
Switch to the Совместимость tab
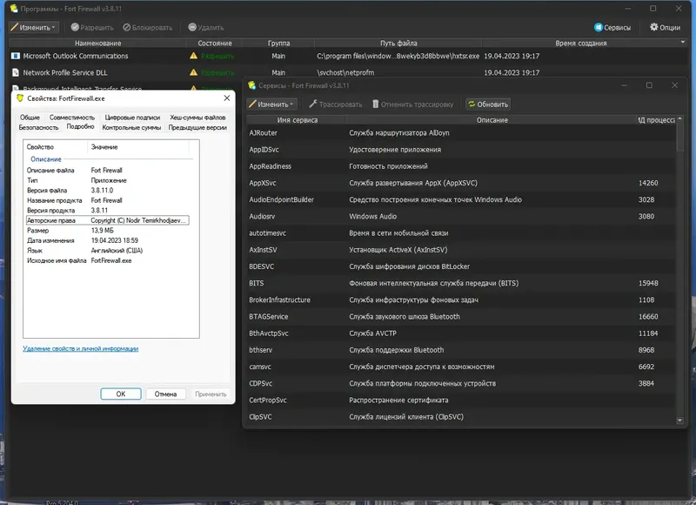(72, 118)
